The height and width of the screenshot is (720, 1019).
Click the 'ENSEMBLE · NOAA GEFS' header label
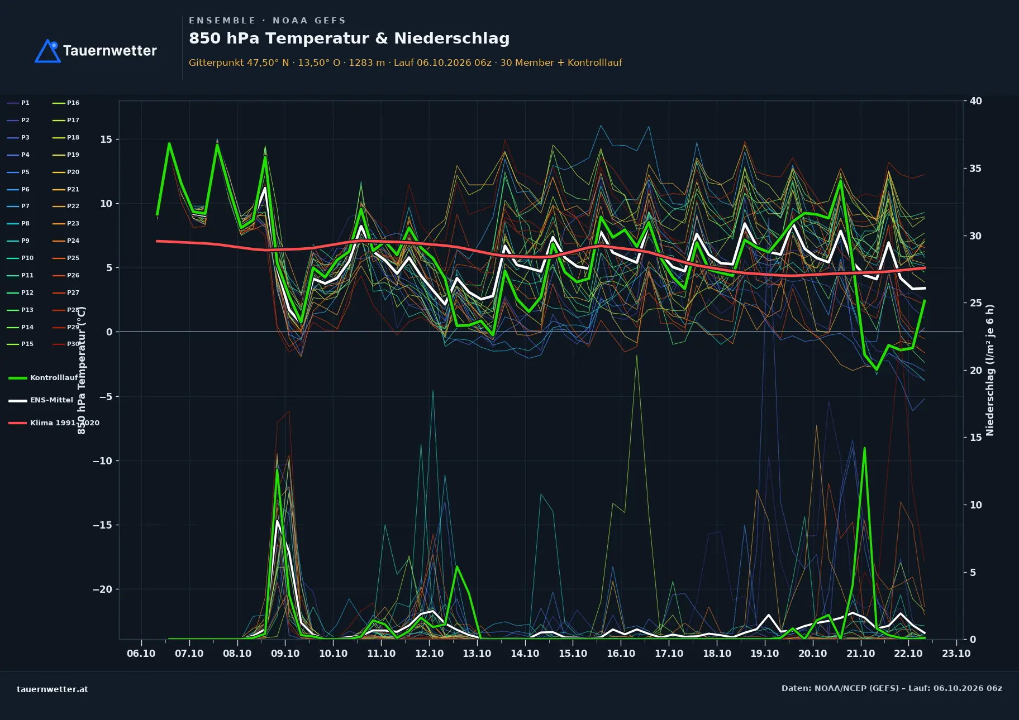point(267,21)
